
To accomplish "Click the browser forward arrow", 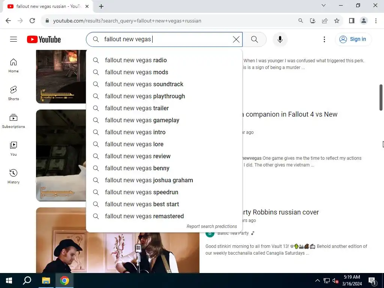I will (x=20, y=21).
